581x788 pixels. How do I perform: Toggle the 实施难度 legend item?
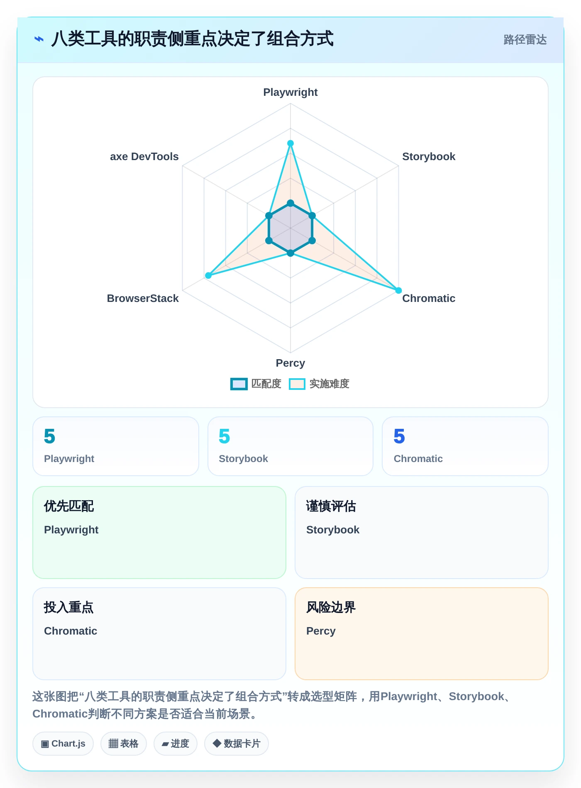pos(319,384)
